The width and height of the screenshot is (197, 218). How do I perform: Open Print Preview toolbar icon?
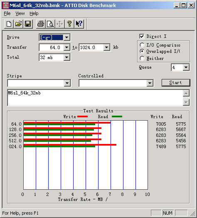(50, 24)
